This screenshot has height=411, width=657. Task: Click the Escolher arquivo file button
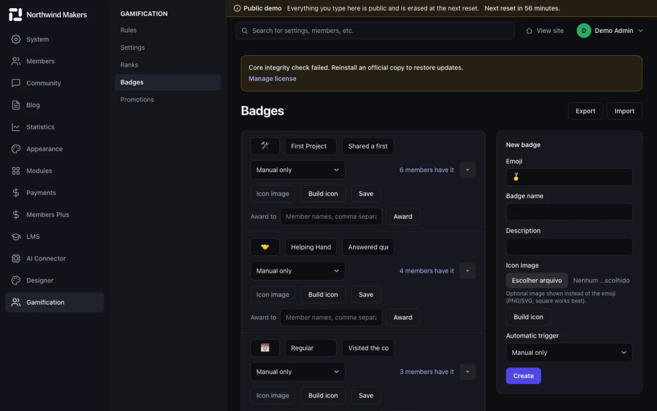coord(537,281)
